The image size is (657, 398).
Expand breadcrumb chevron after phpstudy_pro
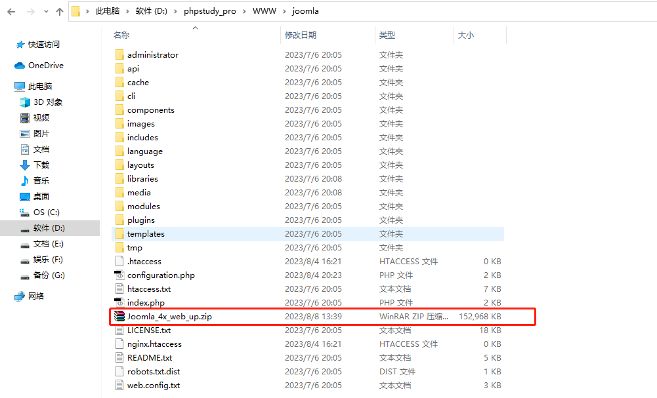coord(246,11)
